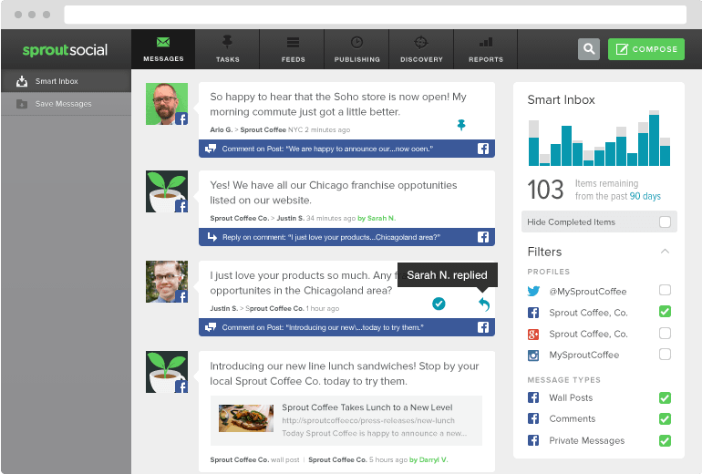This screenshot has width=702, height=474.
Task: Click the comment bubble icon on 'happy to announce' bar
Action: tap(211, 149)
